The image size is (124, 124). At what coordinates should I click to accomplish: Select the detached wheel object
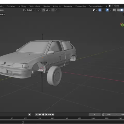54,76
